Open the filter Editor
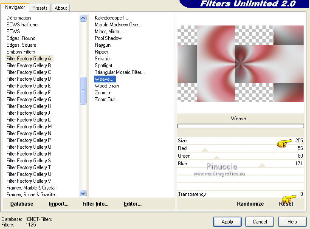310x229 pixels. pos(132,204)
